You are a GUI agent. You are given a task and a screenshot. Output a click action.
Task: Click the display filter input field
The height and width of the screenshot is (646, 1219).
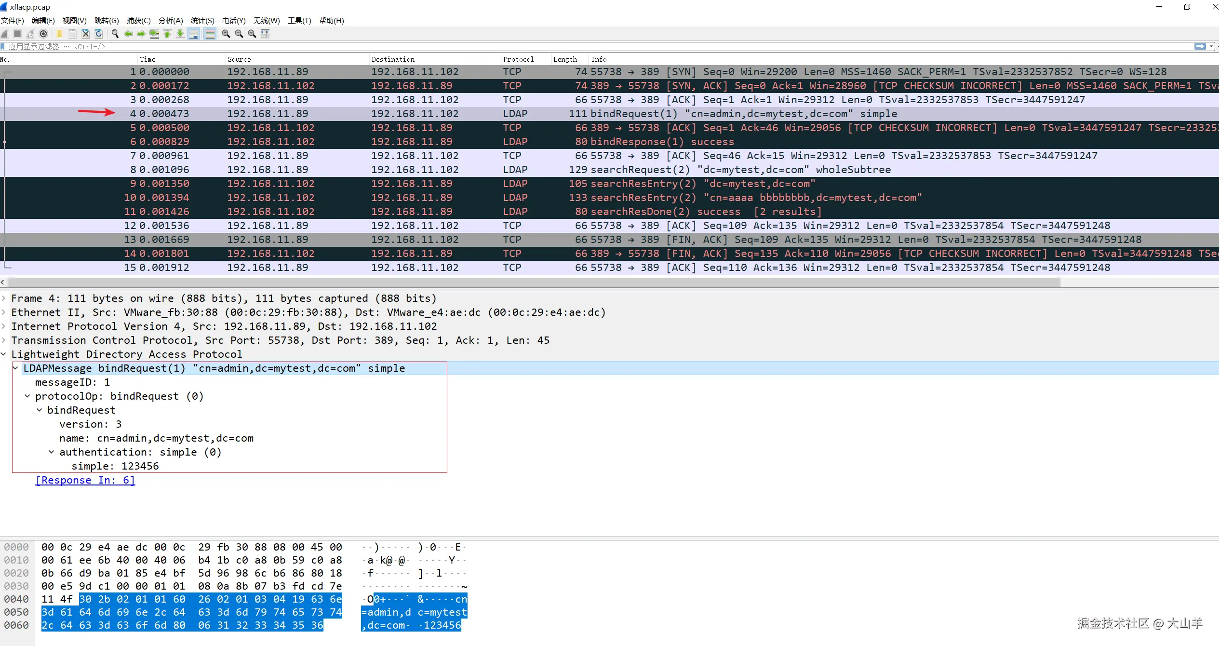(578, 46)
